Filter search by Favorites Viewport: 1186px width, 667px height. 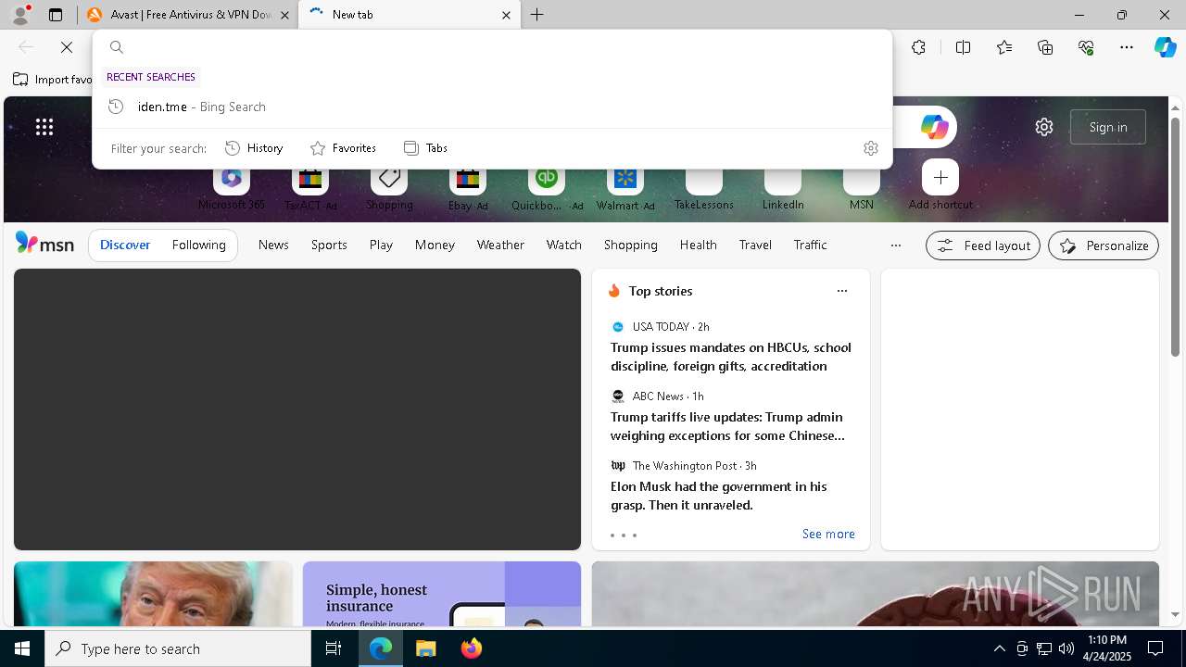coord(343,148)
